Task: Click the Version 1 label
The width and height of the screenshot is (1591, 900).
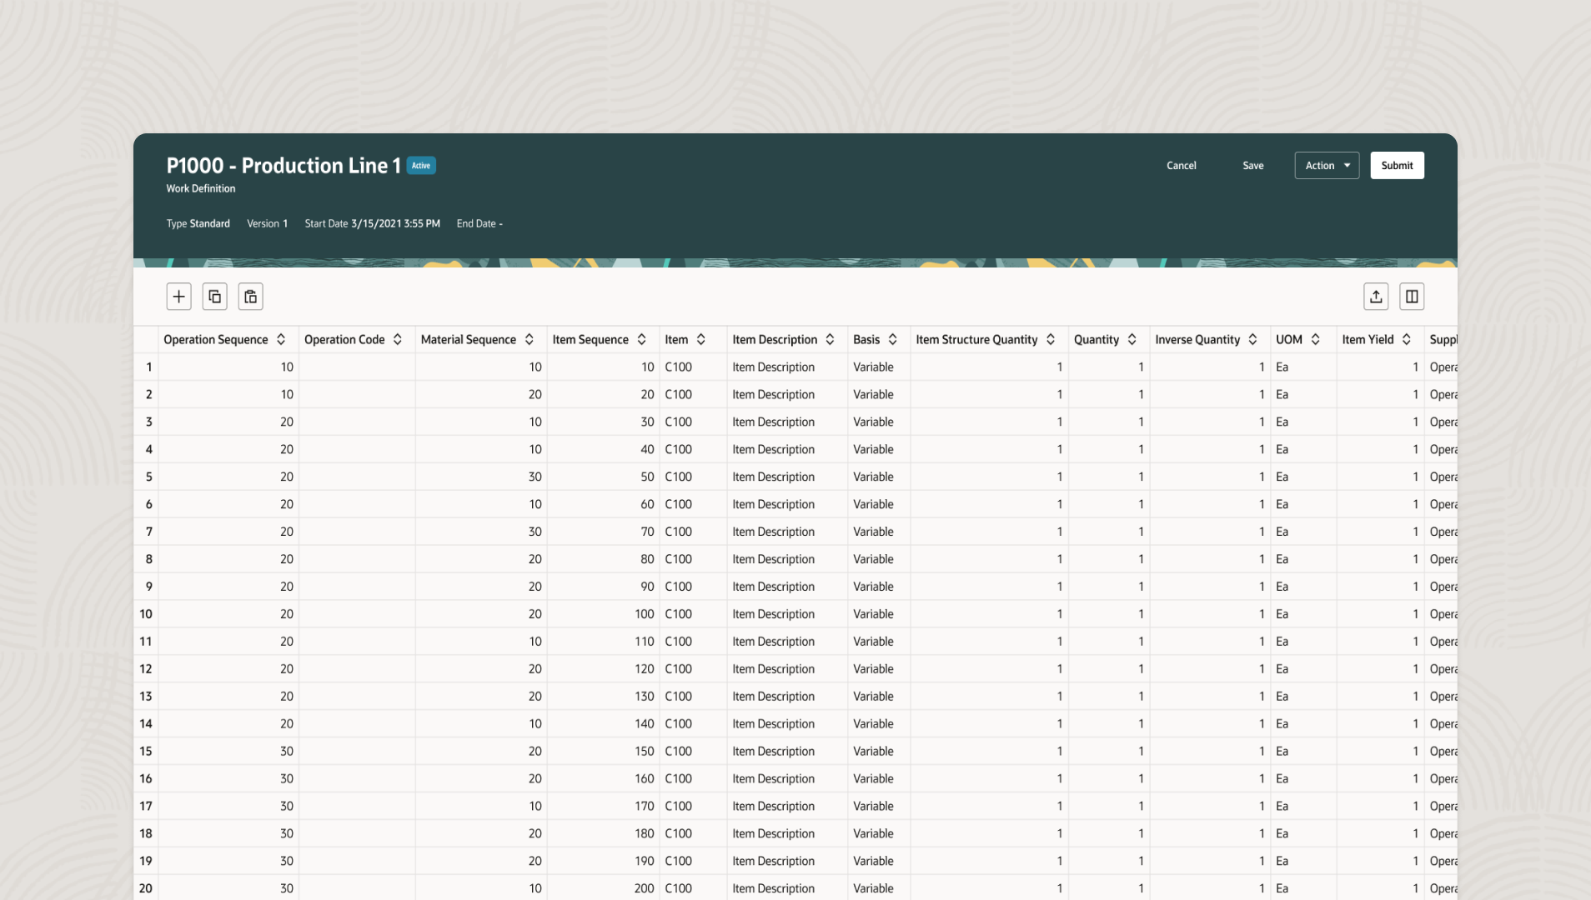Action: 267,224
